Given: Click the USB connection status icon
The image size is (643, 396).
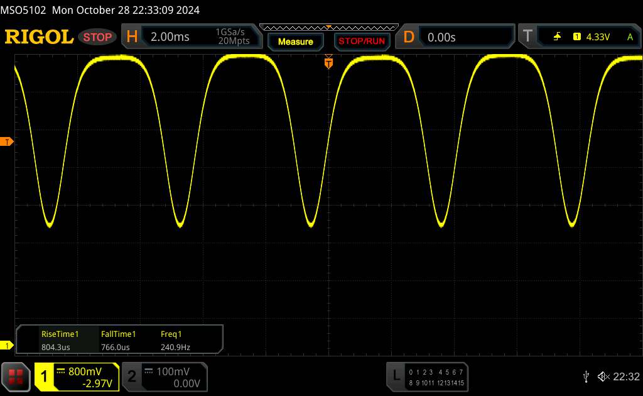Looking at the screenshot, I should [x=586, y=377].
